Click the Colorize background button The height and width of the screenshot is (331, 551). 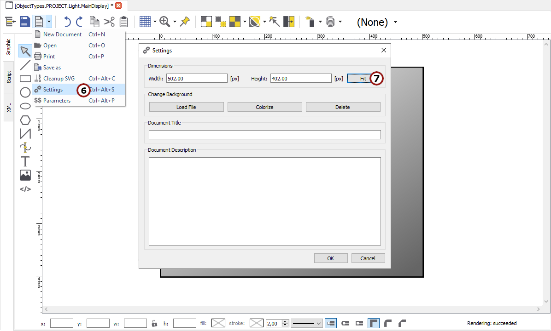tap(264, 107)
